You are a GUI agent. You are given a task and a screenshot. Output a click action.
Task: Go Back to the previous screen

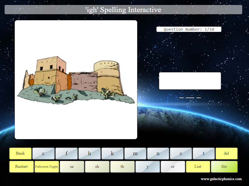[x=21, y=153]
